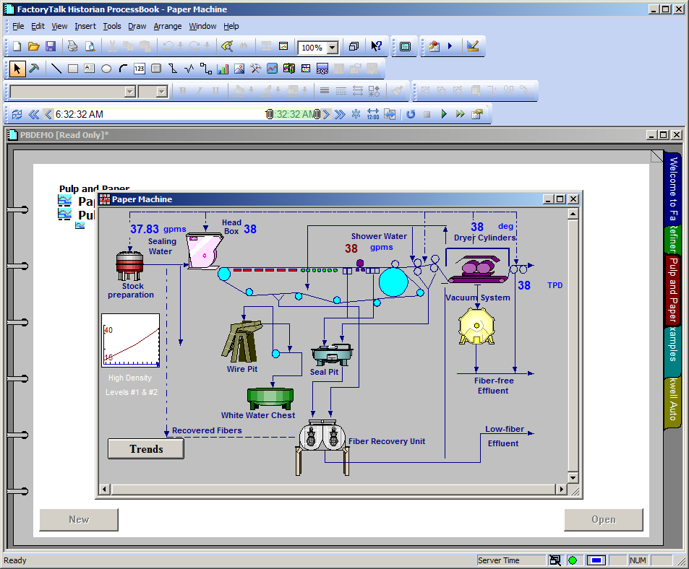689x569 pixels.
Task: Click the right time range slider handle
Action: point(317,114)
